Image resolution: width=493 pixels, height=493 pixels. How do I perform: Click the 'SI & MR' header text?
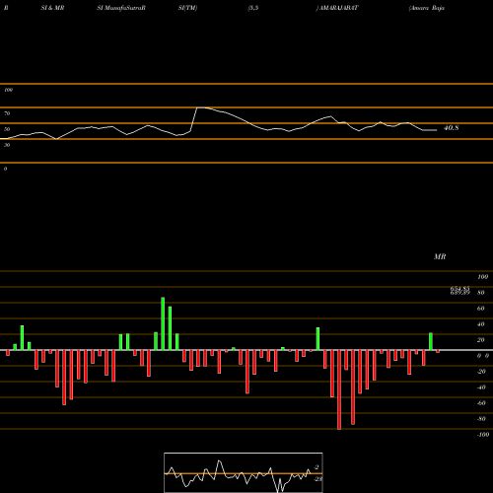(x=52, y=8)
